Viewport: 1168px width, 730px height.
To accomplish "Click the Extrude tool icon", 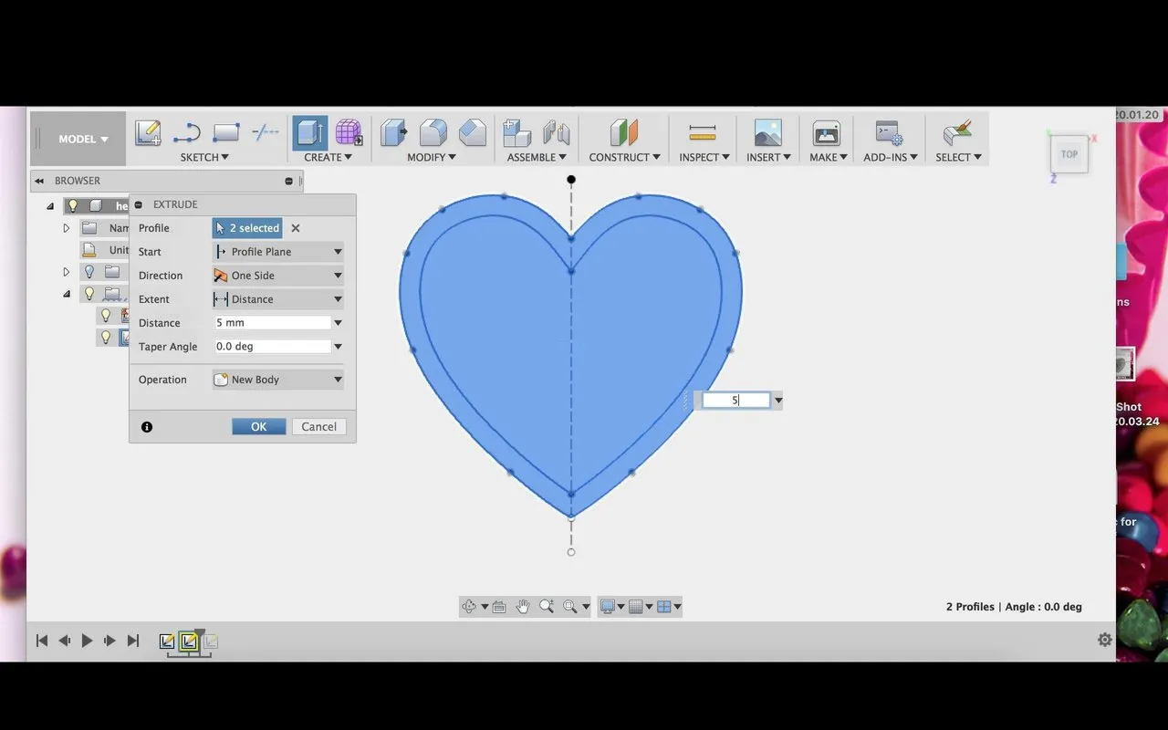I will [310, 133].
